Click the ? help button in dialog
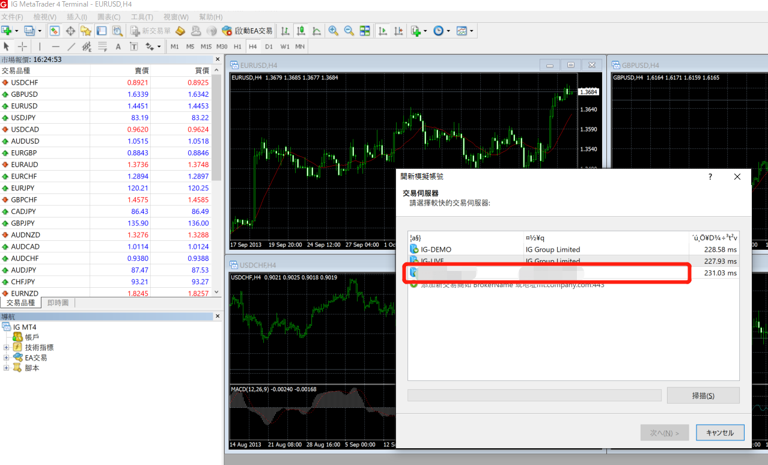 [710, 177]
